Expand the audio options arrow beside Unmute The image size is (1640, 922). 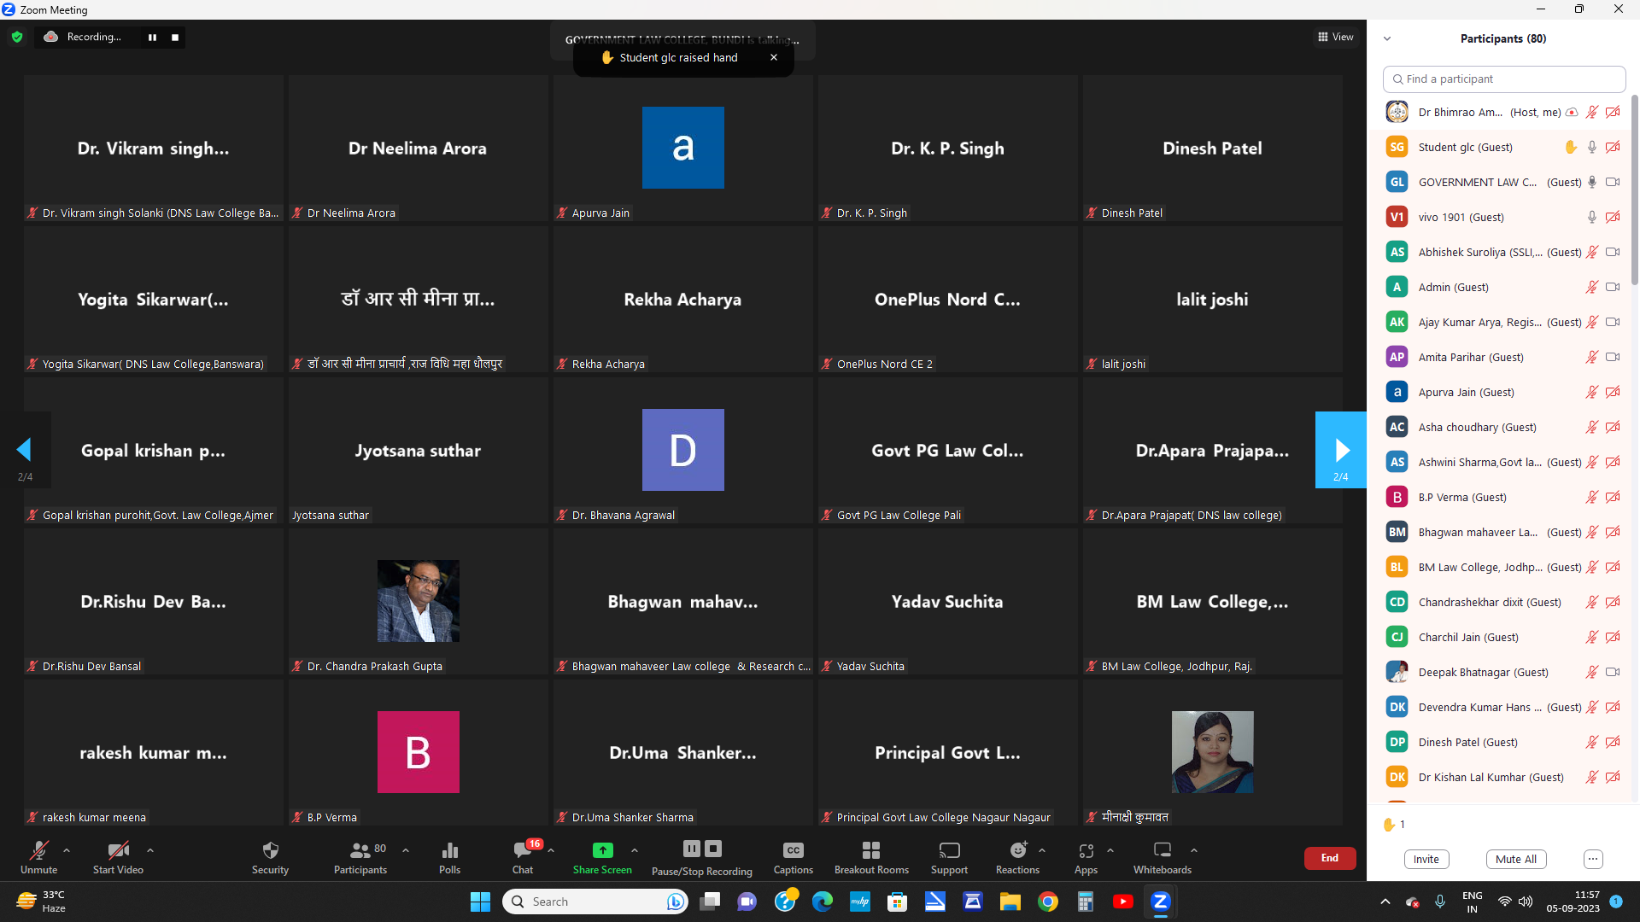67,850
